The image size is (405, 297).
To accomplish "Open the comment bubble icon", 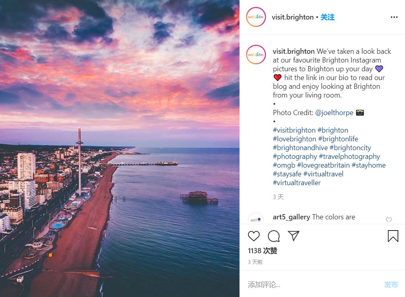I will pos(274,236).
